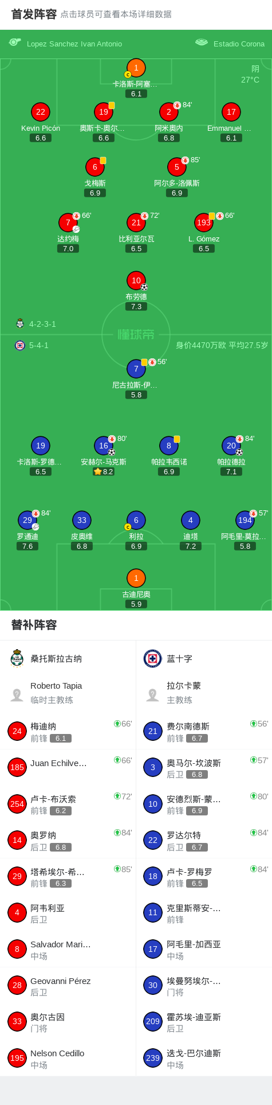The width and height of the screenshot is (272, 1105).
Task: Select player 布劳德 number 10
Action: tap(136, 280)
